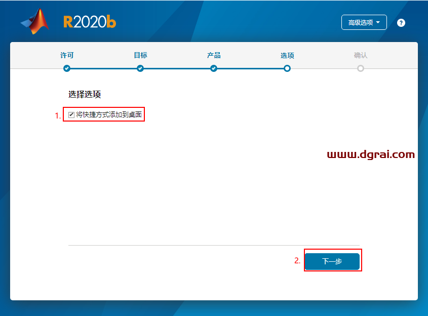Toggle 将快捷方式添加到桌面 checkbox
Image resolution: width=428 pixels, height=316 pixels.
click(x=71, y=114)
